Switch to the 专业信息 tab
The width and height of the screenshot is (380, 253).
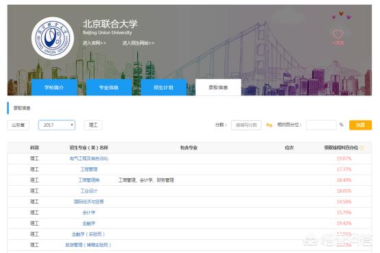109,87
